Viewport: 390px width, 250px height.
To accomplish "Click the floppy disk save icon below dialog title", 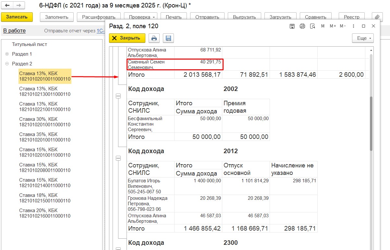I will pos(168,38).
